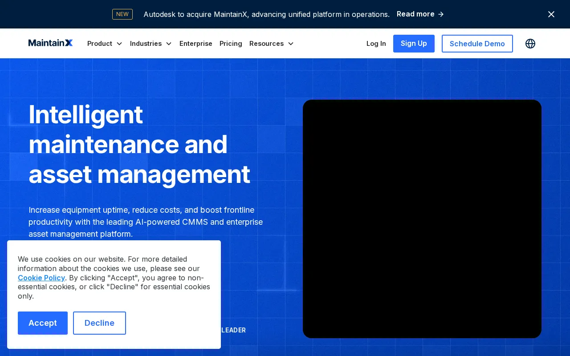Expand the Industries dropdown chevron

169,44
